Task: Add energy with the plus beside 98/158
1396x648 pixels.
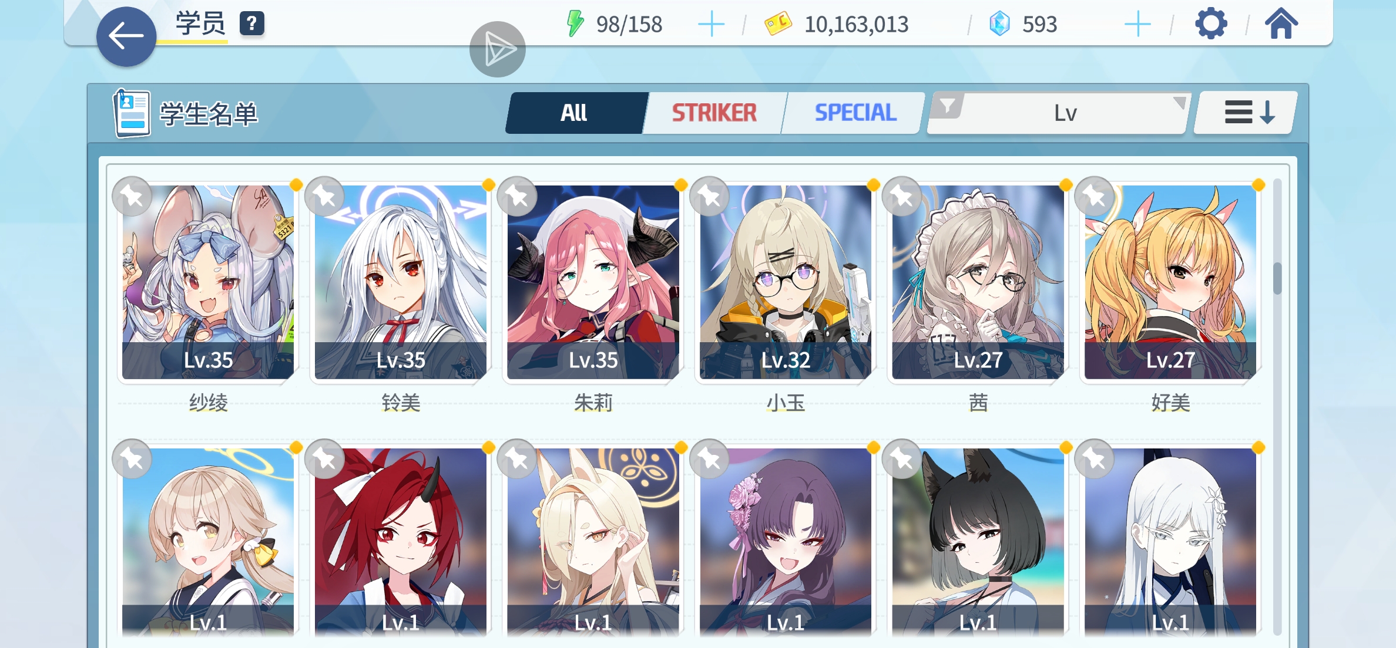Action: (x=711, y=24)
